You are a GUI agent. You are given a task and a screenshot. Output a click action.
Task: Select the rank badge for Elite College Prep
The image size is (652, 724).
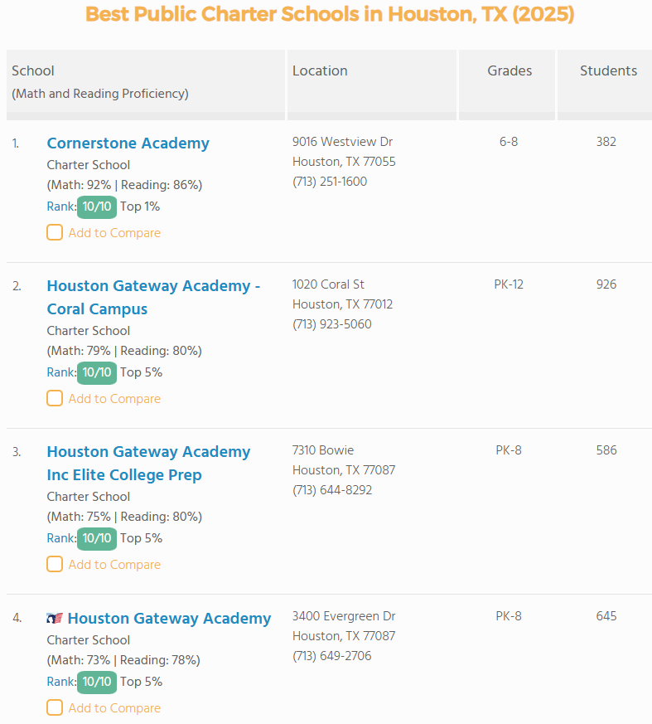(96, 538)
